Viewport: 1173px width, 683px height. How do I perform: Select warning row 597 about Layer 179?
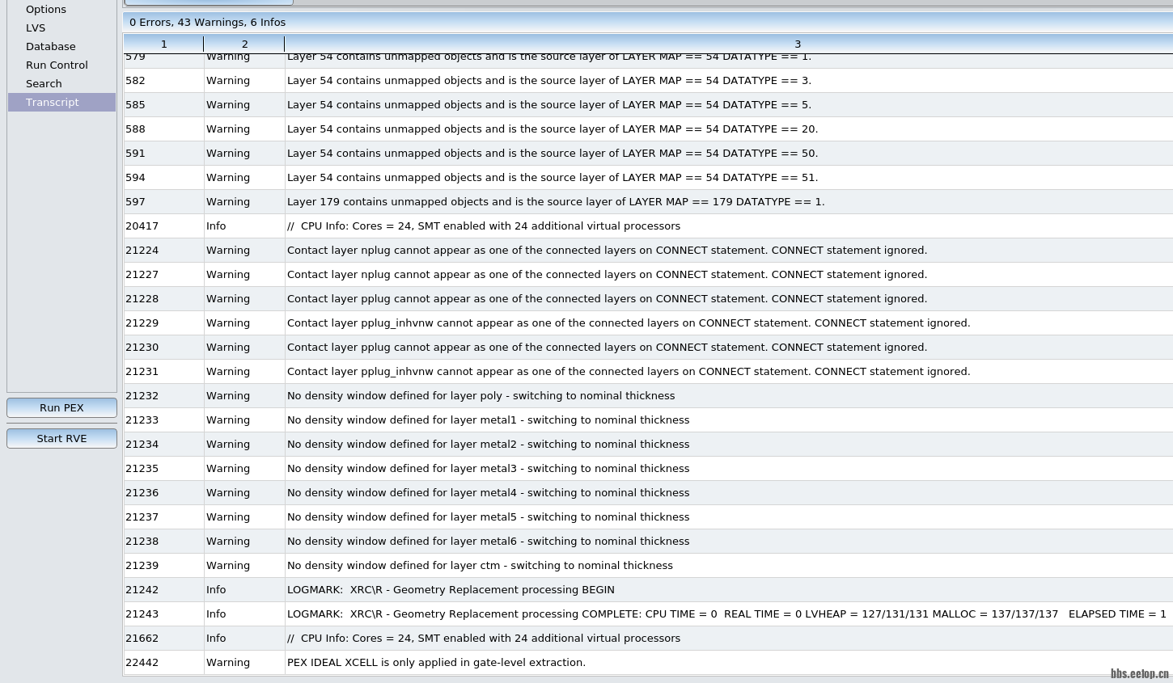[555, 202]
